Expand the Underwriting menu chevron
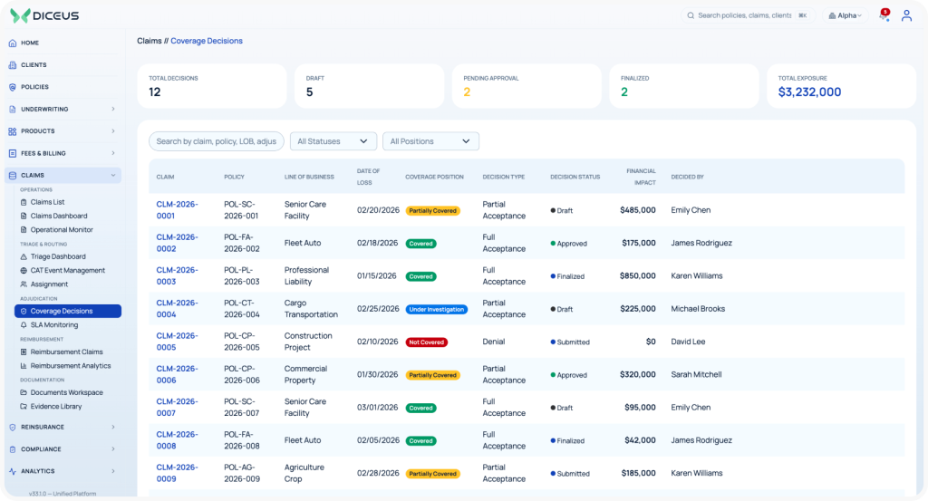The width and height of the screenshot is (928, 501). (x=113, y=110)
